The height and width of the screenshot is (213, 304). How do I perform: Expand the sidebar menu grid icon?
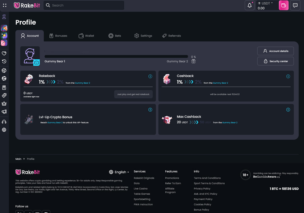pyautogui.click(x=5, y=5)
